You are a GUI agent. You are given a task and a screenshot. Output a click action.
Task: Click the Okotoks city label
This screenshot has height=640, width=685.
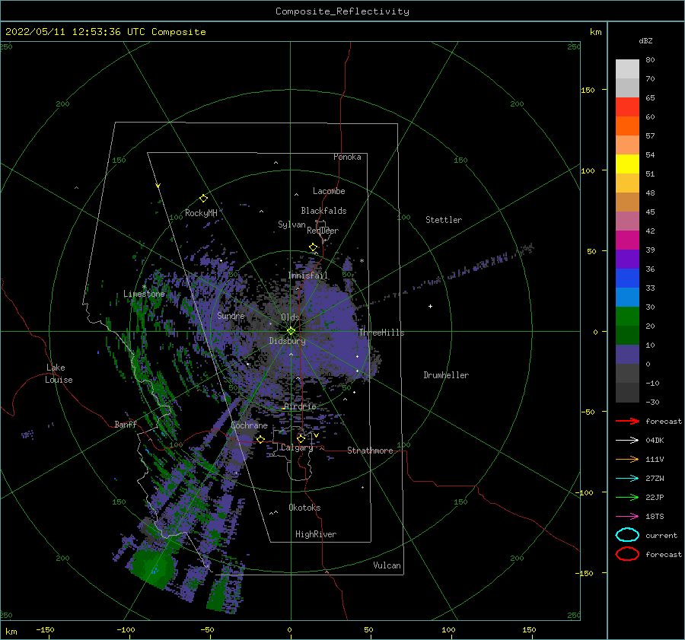click(304, 507)
